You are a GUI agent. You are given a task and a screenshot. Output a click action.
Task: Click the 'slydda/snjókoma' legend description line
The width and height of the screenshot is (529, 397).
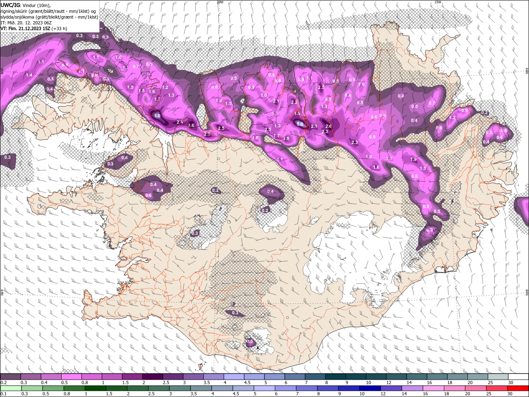click(x=50, y=17)
